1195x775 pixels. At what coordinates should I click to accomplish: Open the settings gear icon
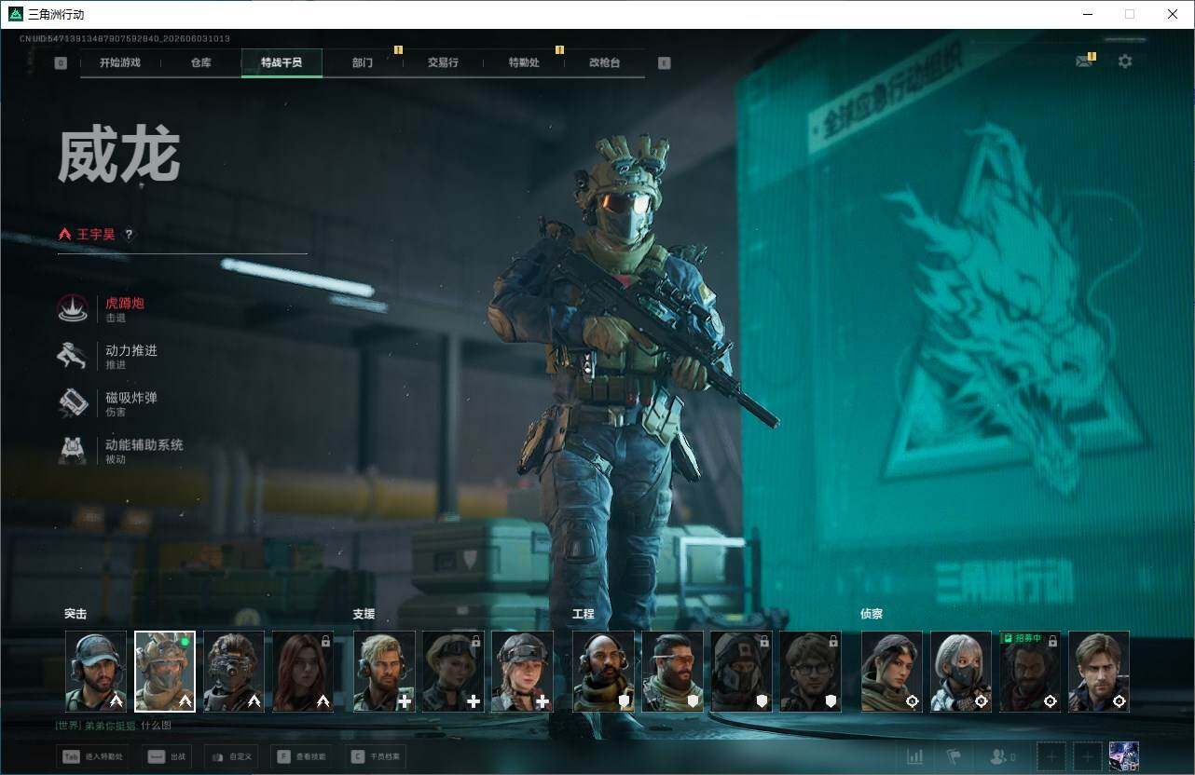click(x=1125, y=61)
